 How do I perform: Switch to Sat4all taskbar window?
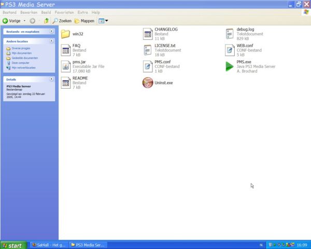(x=49, y=245)
